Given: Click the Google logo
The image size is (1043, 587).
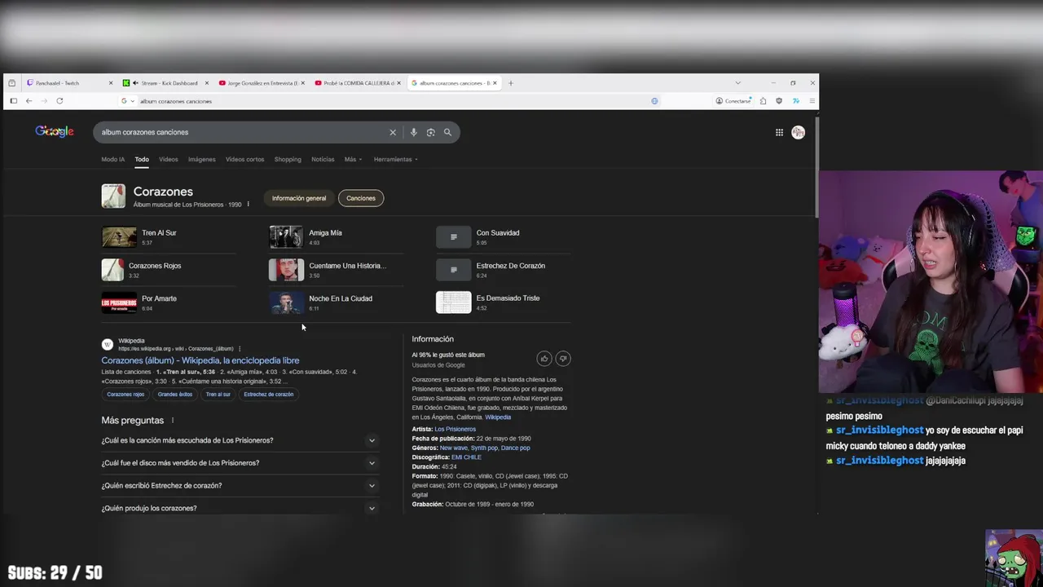Looking at the screenshot, I should [55, 132].
